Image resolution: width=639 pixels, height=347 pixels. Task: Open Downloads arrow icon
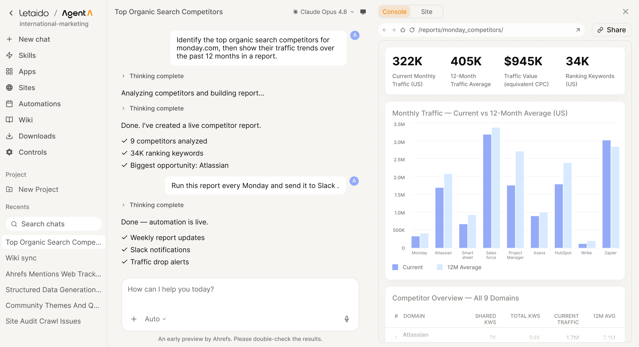click(9, 136)
